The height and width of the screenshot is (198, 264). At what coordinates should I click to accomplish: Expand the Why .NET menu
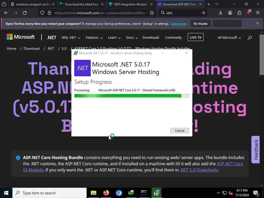pyautogui.click(x=71, y=38)
